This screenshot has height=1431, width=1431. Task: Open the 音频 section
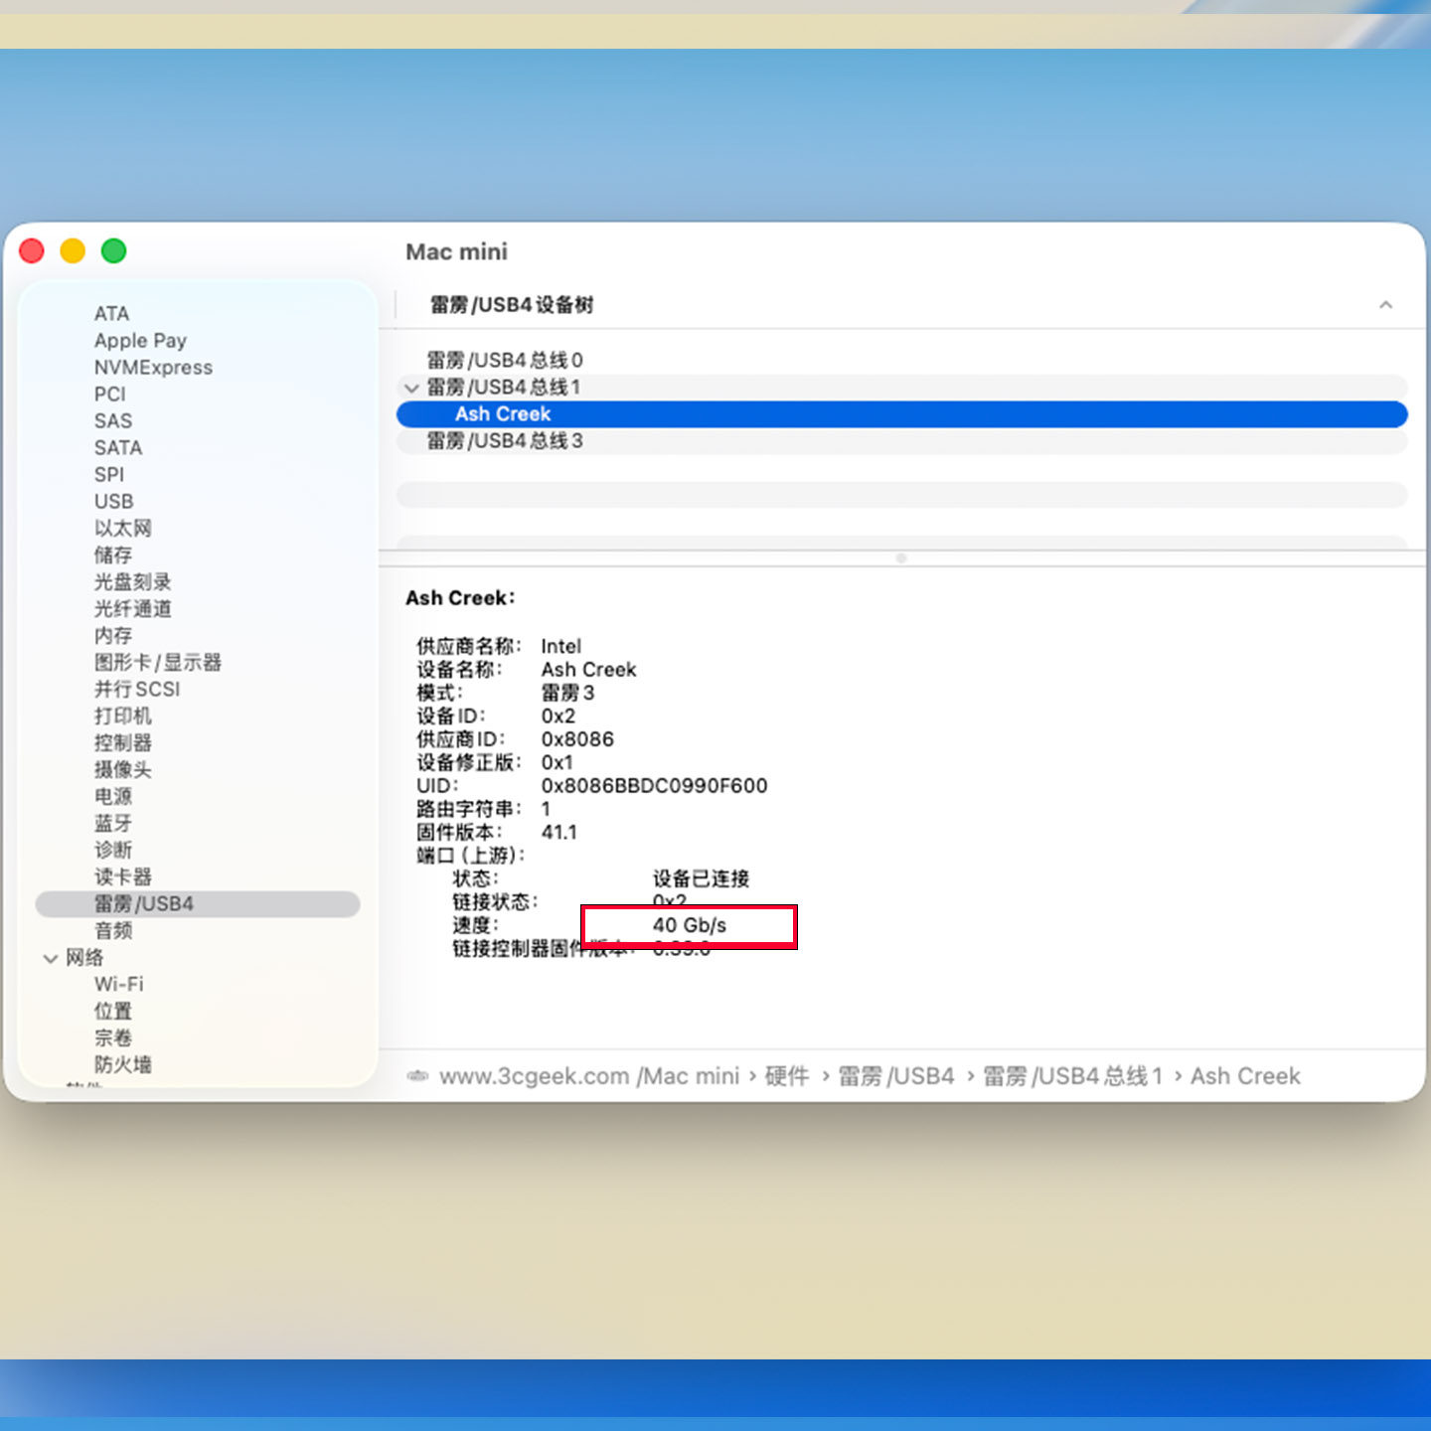coord(113,930)
